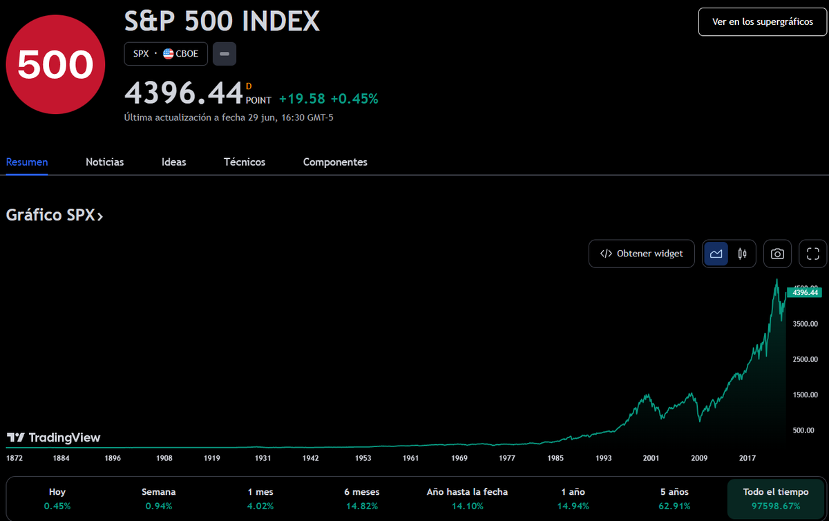Go to the Noticias tab
The height and width of the screenshot is (521, 829).
[105, 162]
